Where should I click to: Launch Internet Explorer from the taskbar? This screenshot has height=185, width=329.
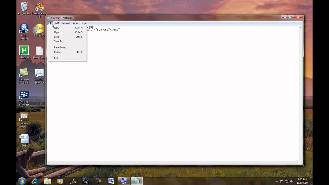(x=35, y=181)
